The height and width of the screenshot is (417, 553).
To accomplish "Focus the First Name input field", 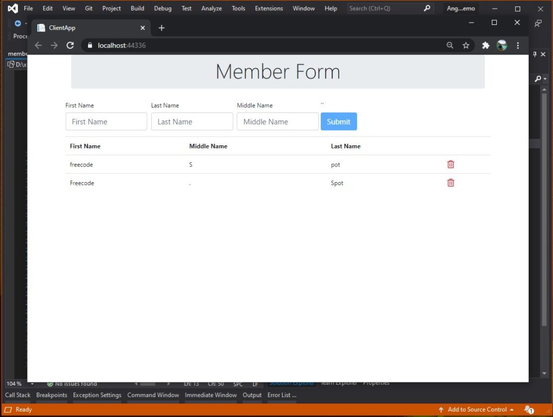I will coord(106,122).
